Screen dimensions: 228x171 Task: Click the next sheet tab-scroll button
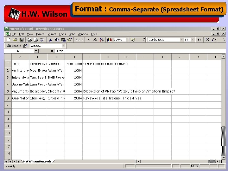15,161
